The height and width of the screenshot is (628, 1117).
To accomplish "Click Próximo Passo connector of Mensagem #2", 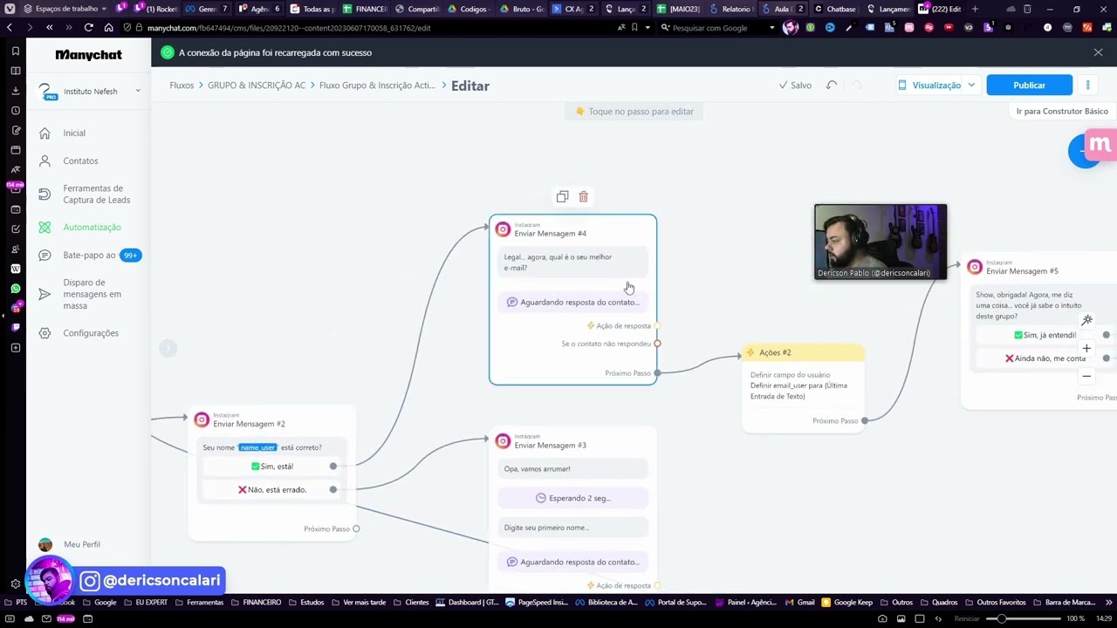I will point(356,529).
